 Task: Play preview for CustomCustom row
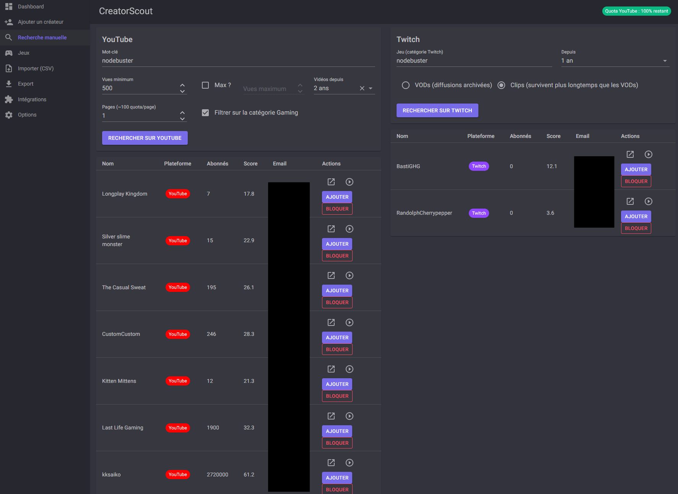(350, 322)
